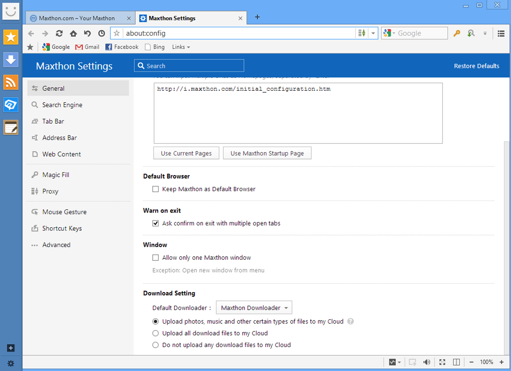This screenshot has width=511, height=371.
Task: Open the Bing bookmark
Action: click(x=155, y=47)
